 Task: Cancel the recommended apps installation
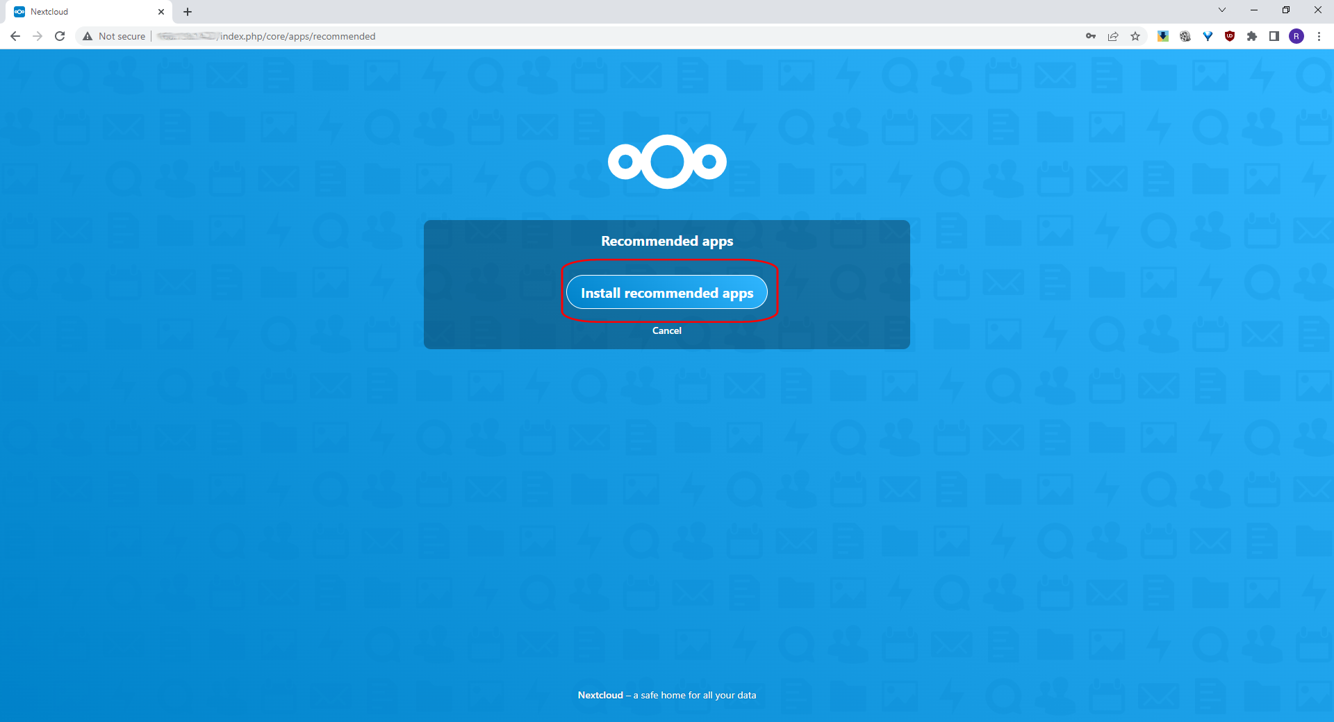pos(666,330)
